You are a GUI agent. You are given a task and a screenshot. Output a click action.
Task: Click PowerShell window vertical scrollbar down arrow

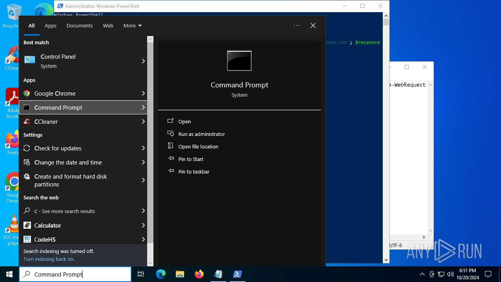tap(386, 260)
